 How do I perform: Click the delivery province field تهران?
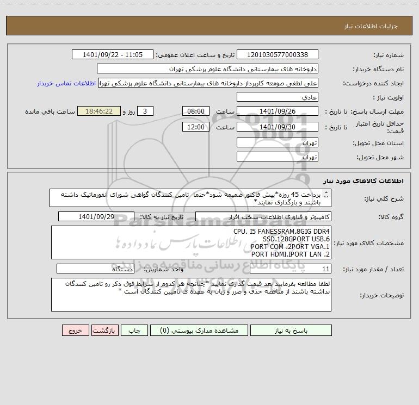pos(278,142)
